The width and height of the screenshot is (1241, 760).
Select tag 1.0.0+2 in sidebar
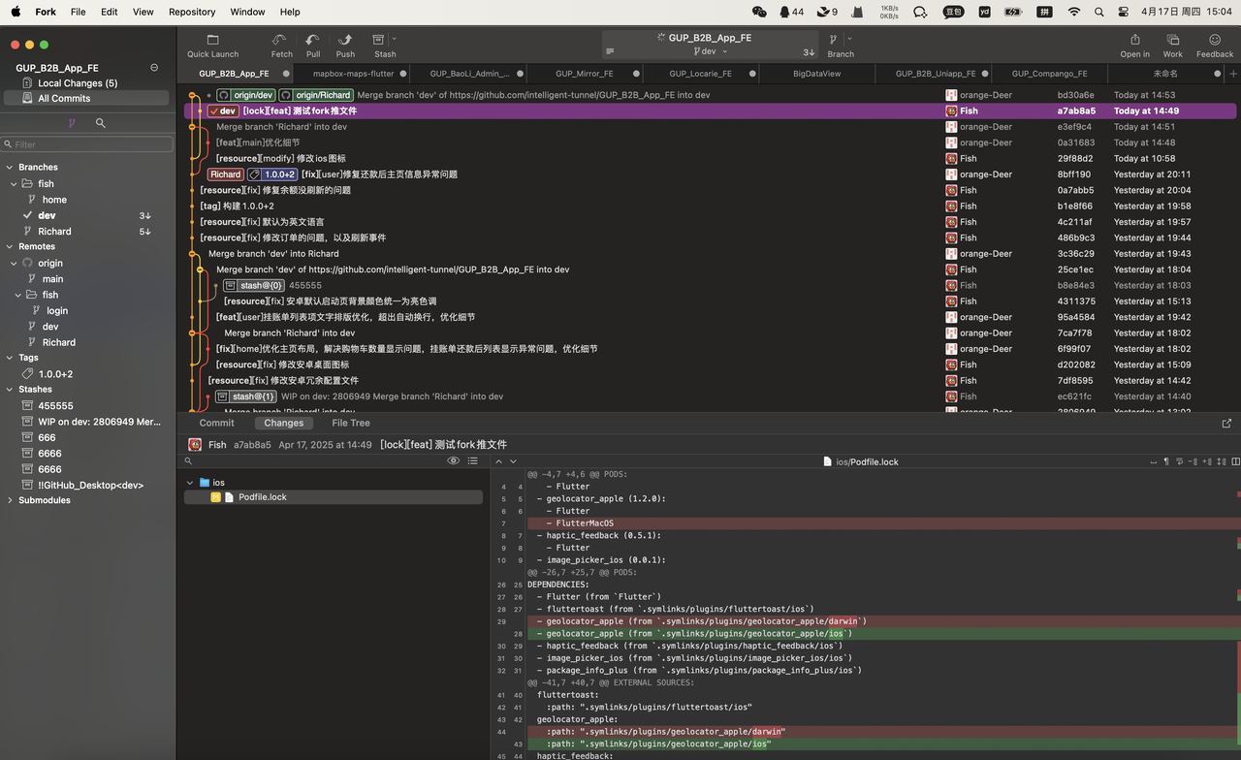tap(55, 373)
